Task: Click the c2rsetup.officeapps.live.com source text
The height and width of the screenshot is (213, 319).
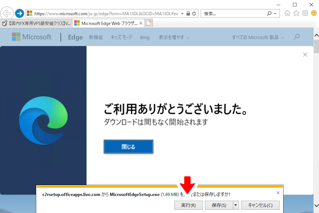Action: (x=71, y=194)
